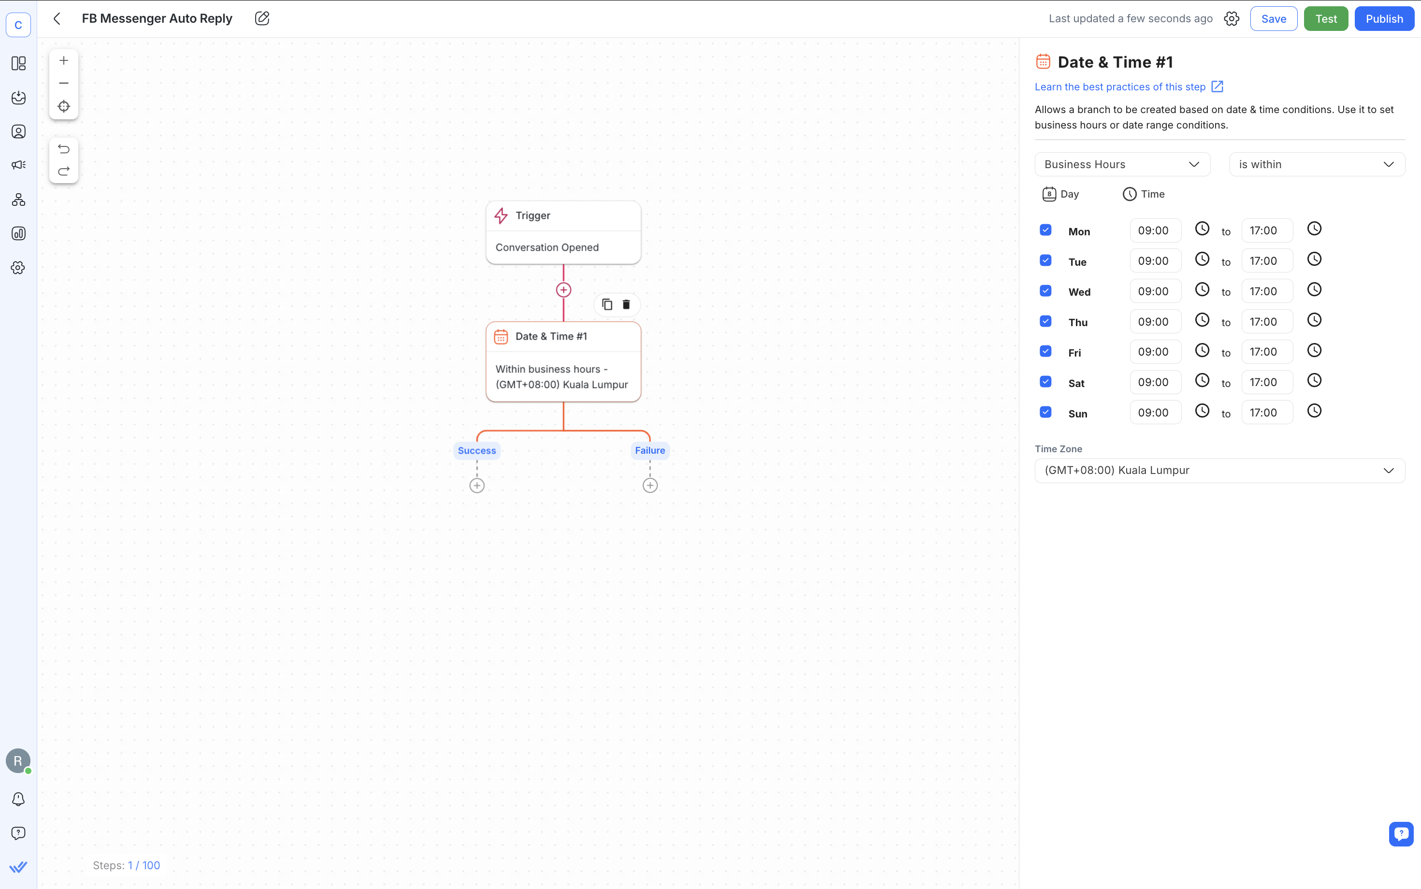Open the Business Hours condition dropdown
Viewport: 1421px width, 889px height.
point(1121,164)
